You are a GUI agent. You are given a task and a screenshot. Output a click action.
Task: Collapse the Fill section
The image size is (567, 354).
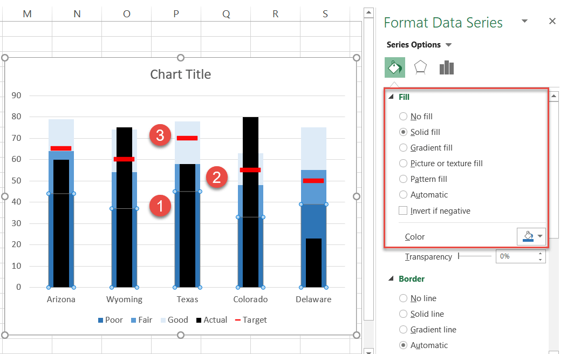pos(390,97)
